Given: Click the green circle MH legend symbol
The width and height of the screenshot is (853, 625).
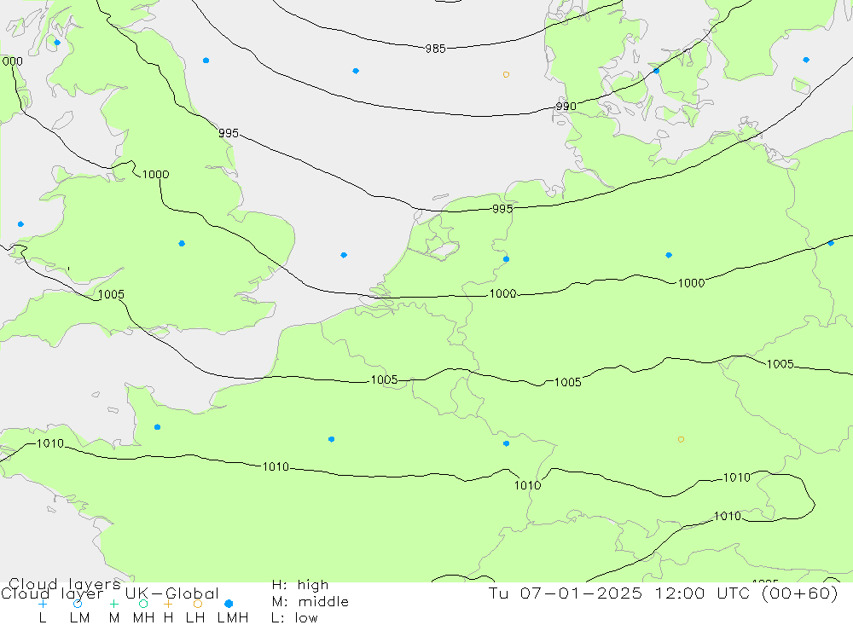Looking at the screenshot, I should [x=143, y=604].
